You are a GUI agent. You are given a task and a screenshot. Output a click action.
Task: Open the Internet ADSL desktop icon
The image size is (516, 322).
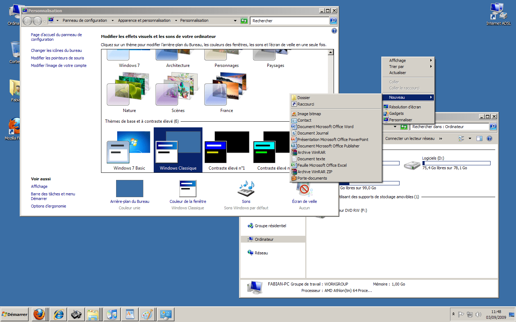(498, 11)
